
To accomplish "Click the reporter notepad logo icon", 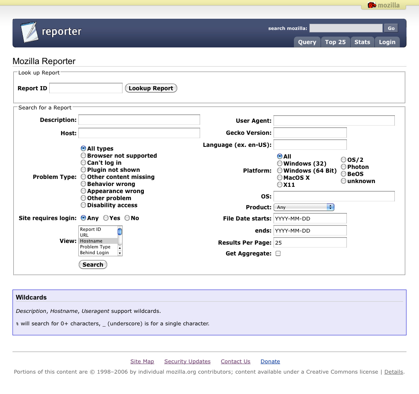I will click(x=30, y=32).
